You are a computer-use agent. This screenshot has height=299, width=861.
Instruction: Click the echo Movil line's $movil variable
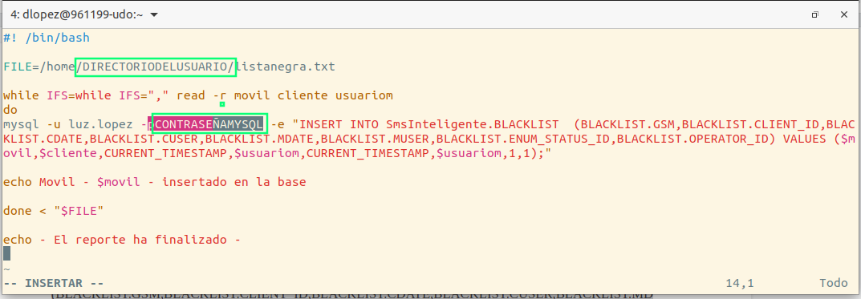tap(116, 182)
